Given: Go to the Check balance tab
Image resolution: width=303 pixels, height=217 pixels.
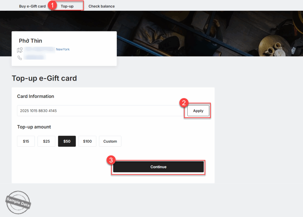Looking at the screenshot, I should pos(101,6).
